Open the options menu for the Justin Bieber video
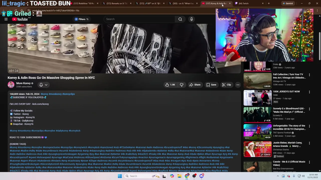The width and height of the screenshot is (321, 180). [309, 143]
